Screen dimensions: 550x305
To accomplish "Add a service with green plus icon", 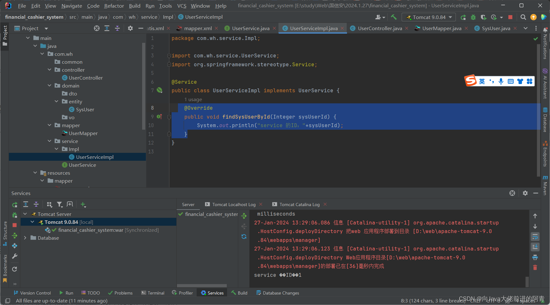I will pyautogui.click(x=83, y=204).
